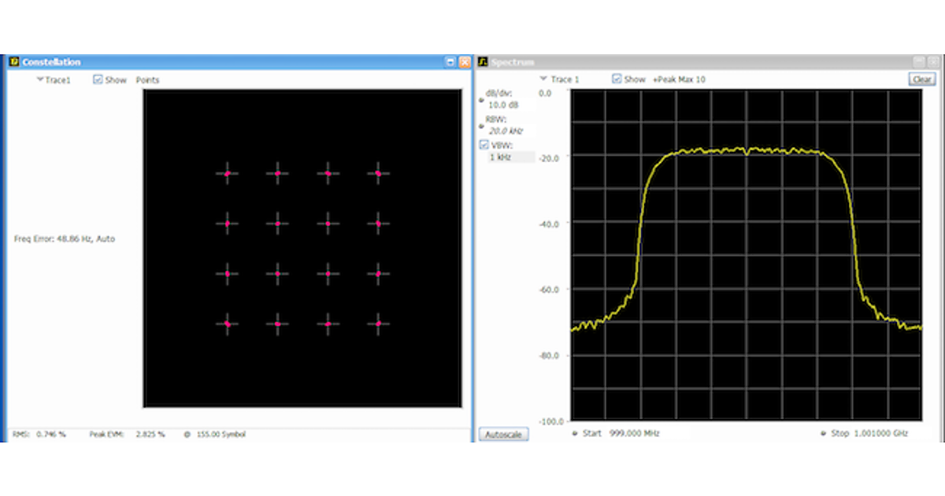This screenshot has height=496, width=945.
Task: Open the Trace1 dropdown in Constellation
Action: [x=53, y=80]
